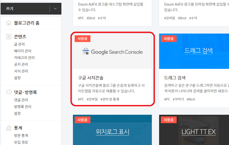This screenshot has width=229, height=145.
Task: Open 방명록 관리
Action: pos(23,106)
